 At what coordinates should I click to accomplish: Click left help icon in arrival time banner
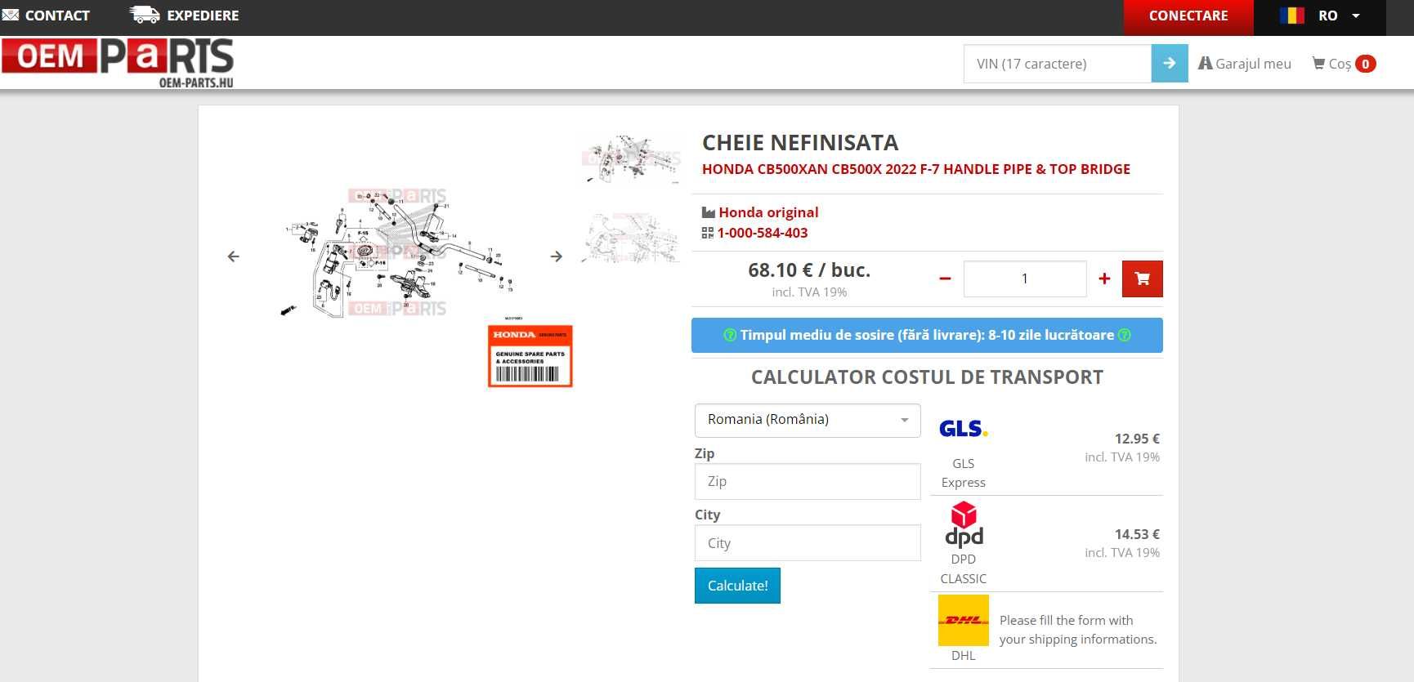[730, 335]
